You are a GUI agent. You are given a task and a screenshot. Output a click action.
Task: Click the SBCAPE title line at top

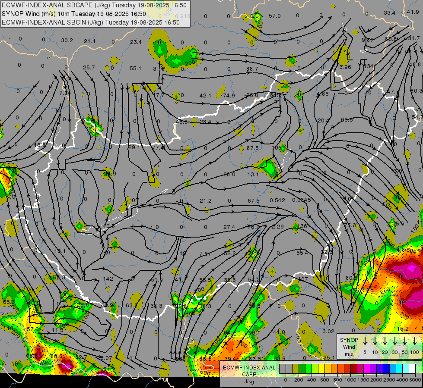(94, 5)
